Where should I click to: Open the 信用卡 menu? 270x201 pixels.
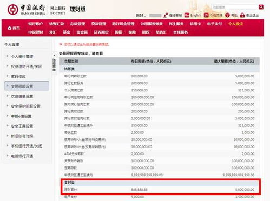click(x=195, y=24)
